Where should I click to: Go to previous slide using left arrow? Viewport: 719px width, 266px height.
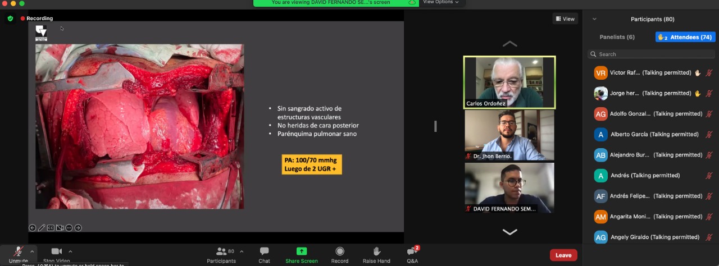[33, 228]
